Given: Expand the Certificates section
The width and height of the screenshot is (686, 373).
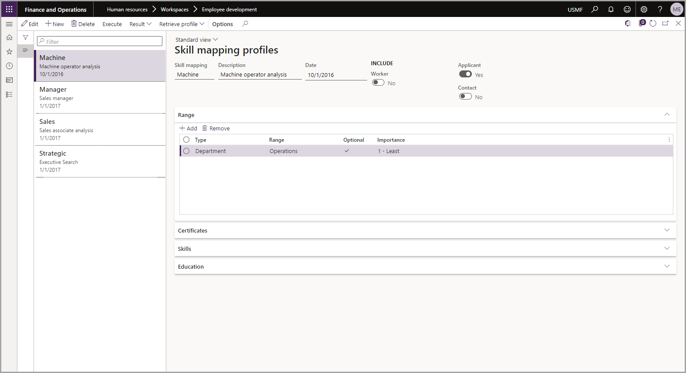Looking at the screenshot, I should click(x=667, y=230).
